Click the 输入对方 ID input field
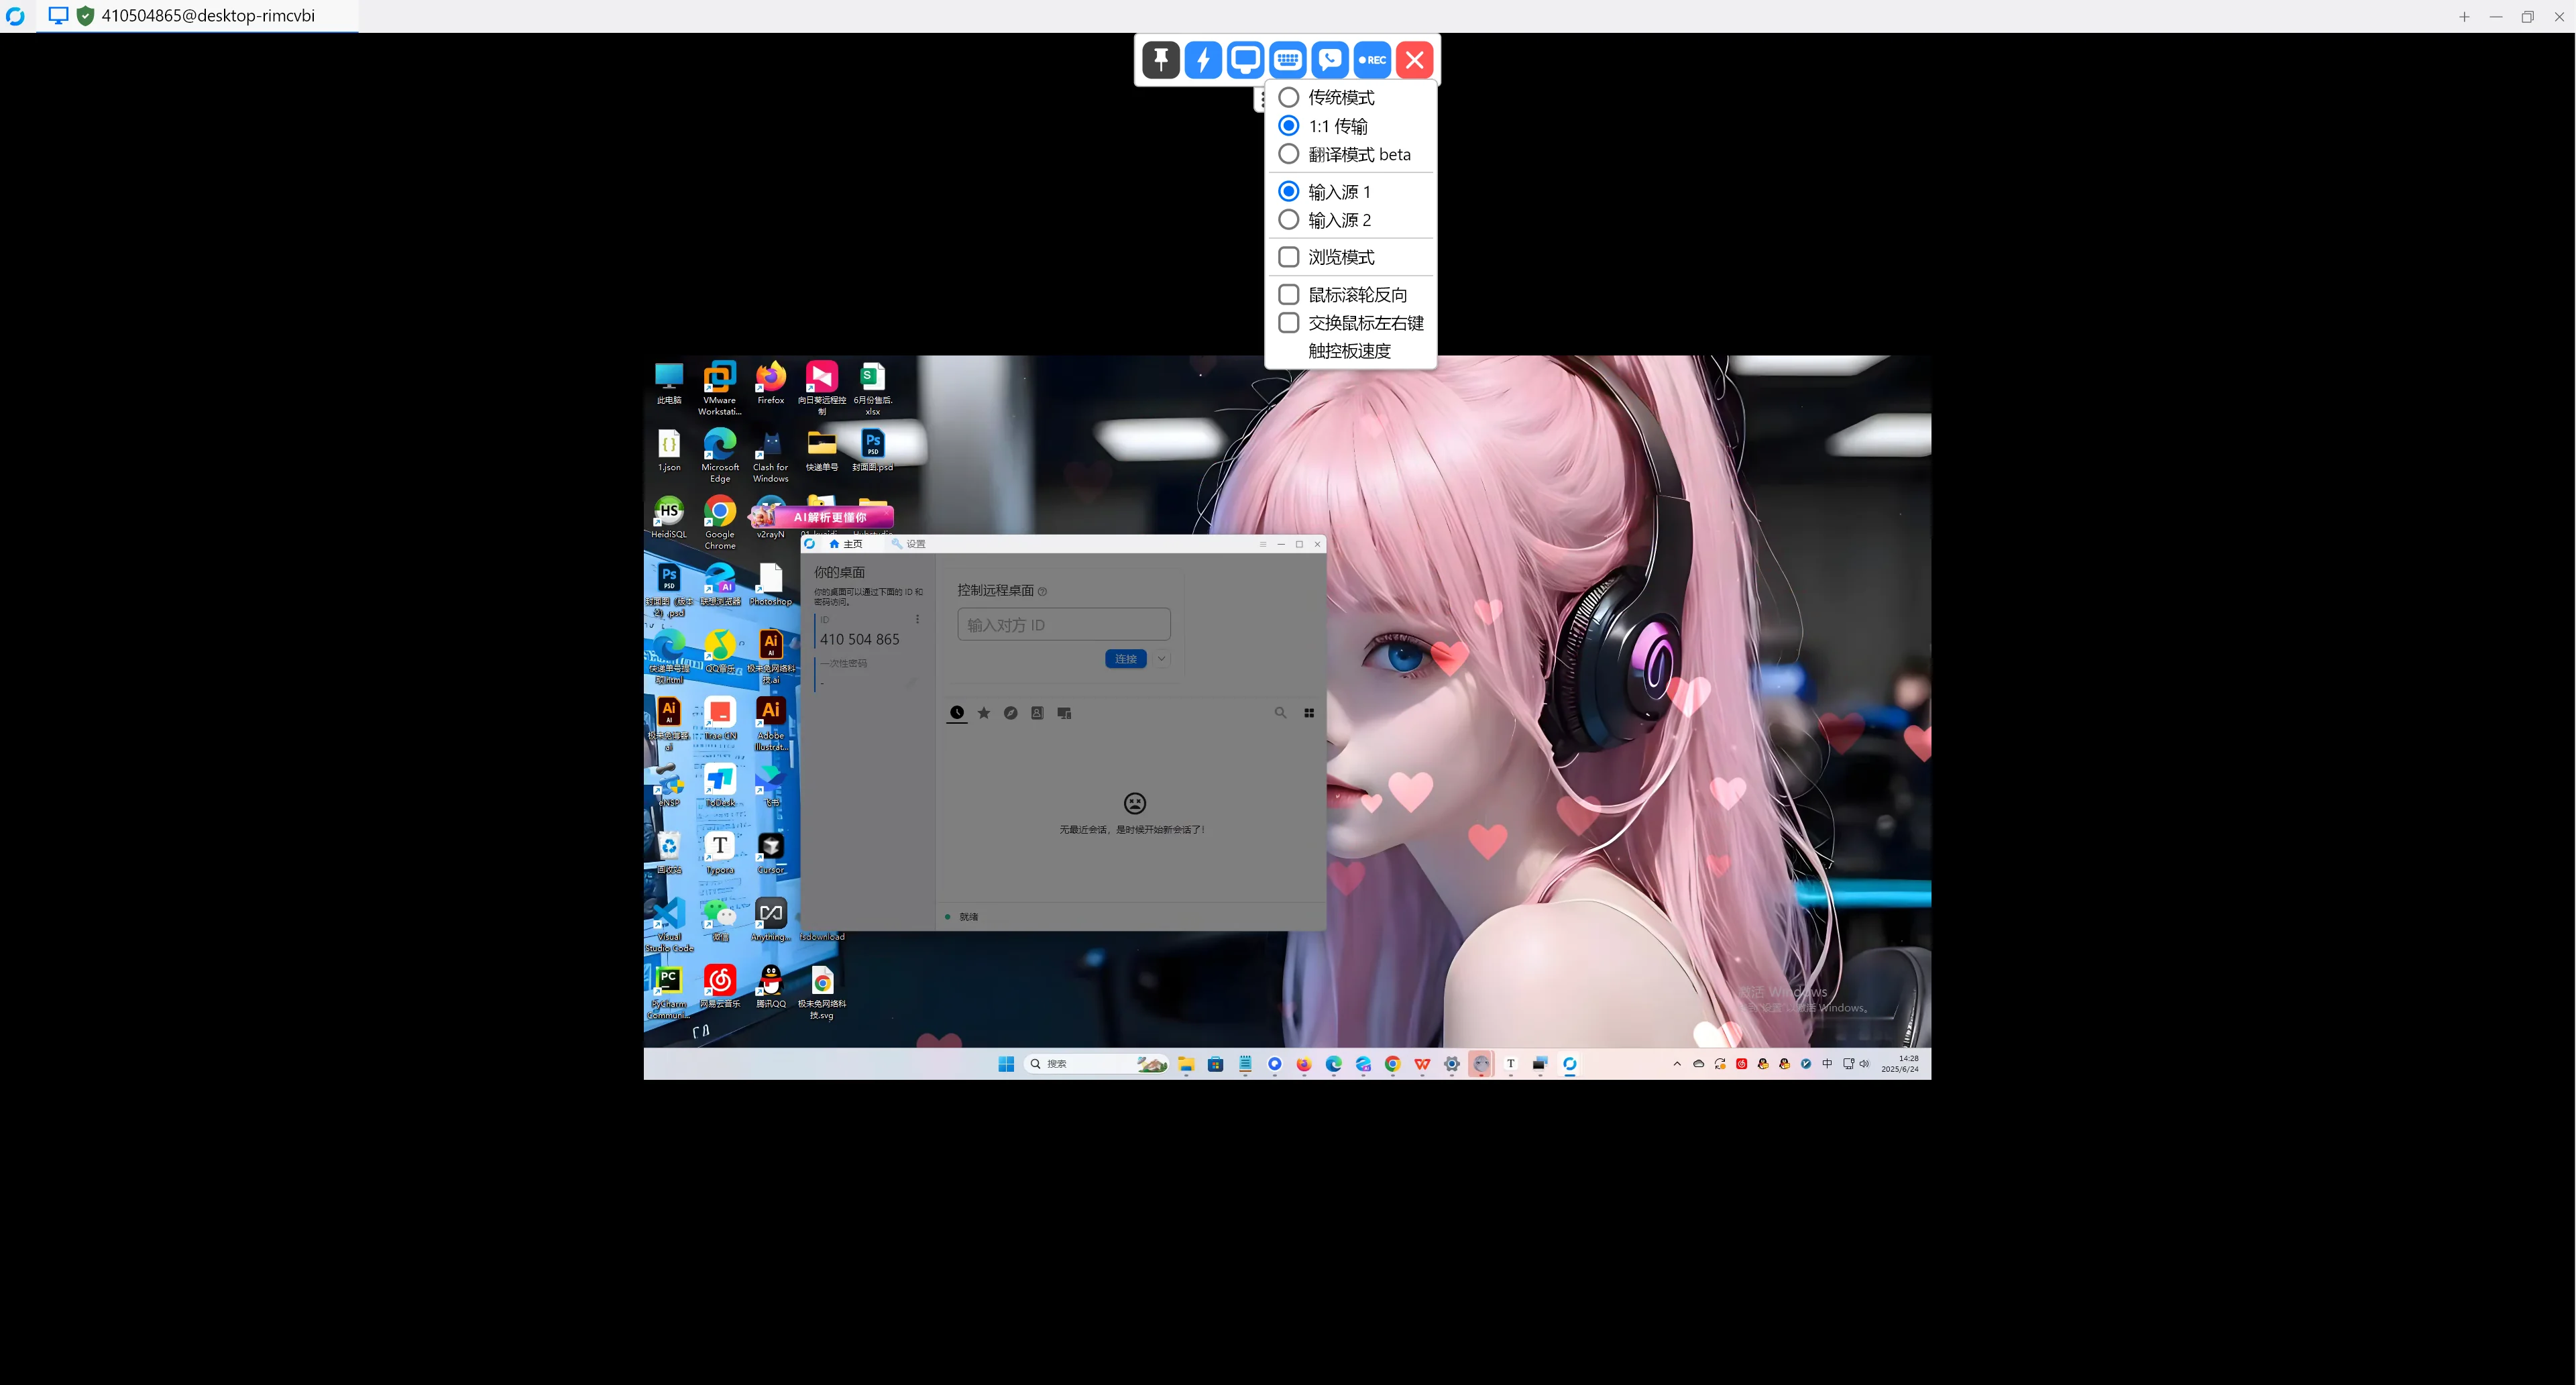The height and width of the screenshot is (1385, 2576). coord(1064,625)
